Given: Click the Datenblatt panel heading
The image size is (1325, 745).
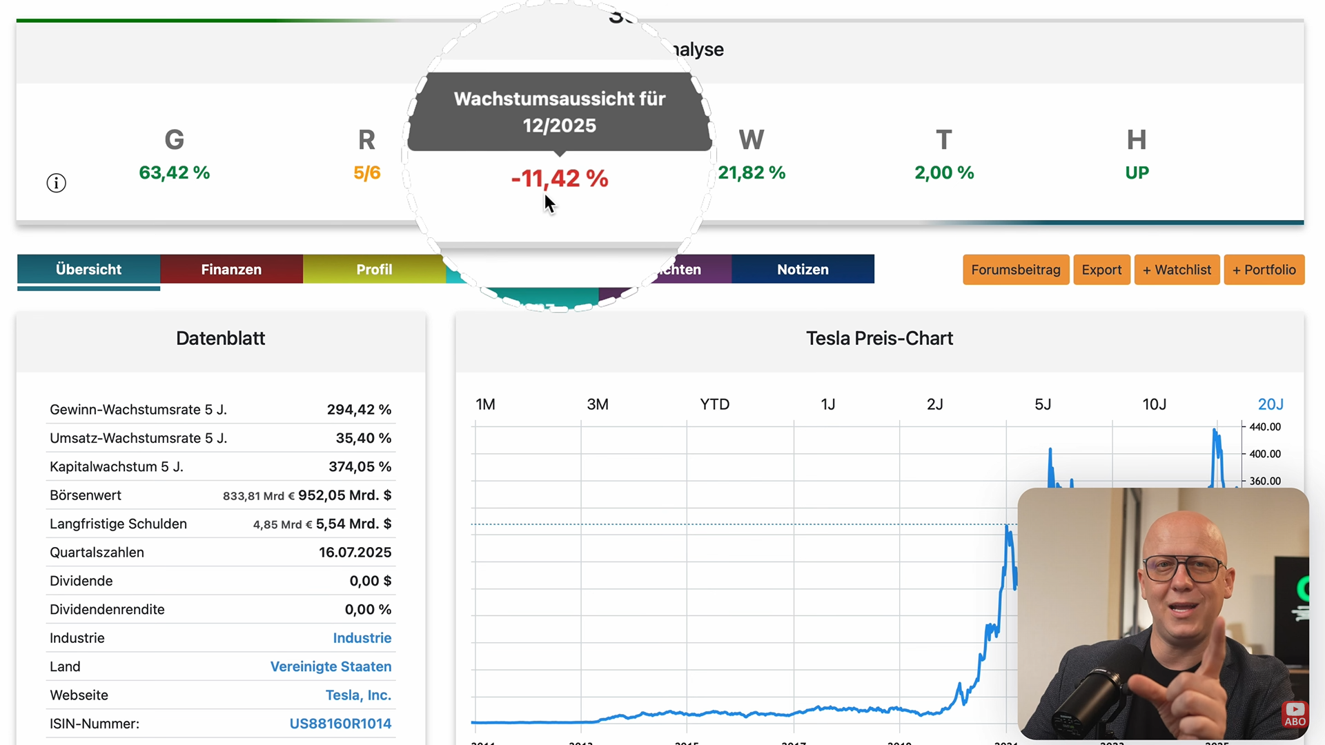Looking at the screenshot, I should pos(220,338).
